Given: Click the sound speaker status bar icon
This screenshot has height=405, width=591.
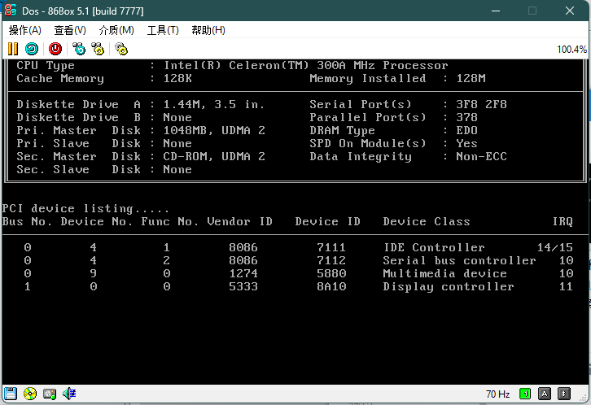Looking at the screenshot, I should tap(69, 394).
